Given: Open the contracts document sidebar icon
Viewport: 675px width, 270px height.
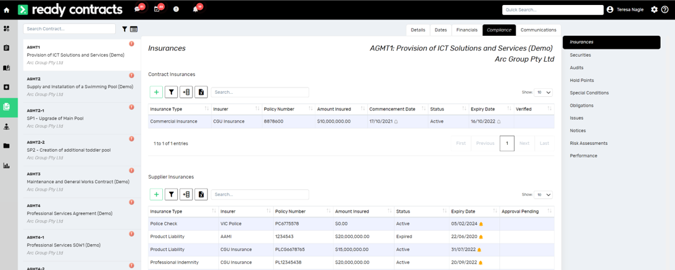Looking at the screenshot, I should click(6, 107).
